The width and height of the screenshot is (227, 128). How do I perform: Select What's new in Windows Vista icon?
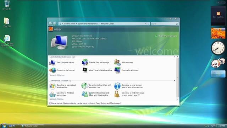pyautogui.click(x=85, y=70)
